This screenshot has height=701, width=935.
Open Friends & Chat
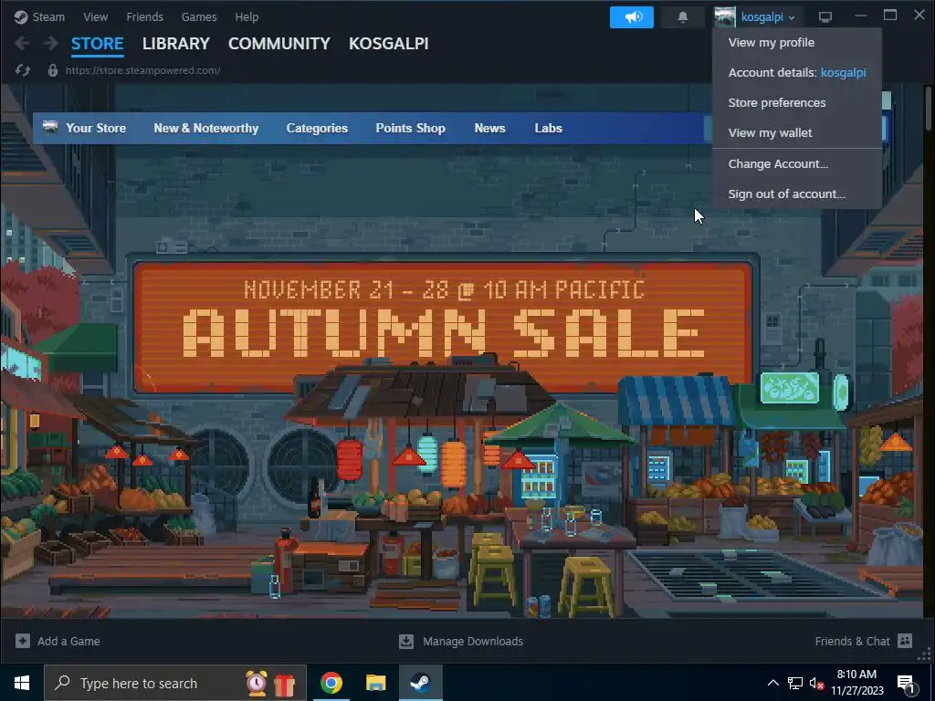coord(852,642)
